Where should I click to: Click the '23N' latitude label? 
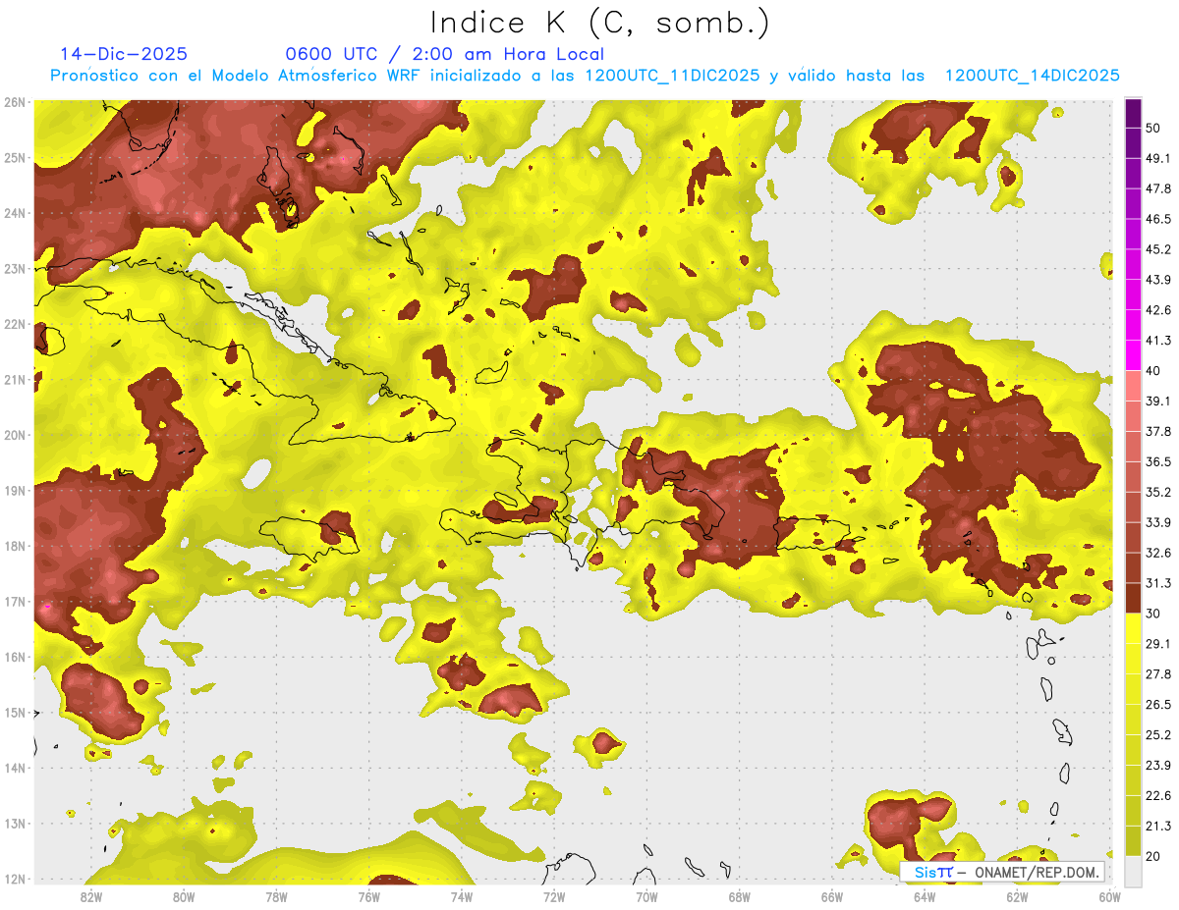(x=15, y=268)
